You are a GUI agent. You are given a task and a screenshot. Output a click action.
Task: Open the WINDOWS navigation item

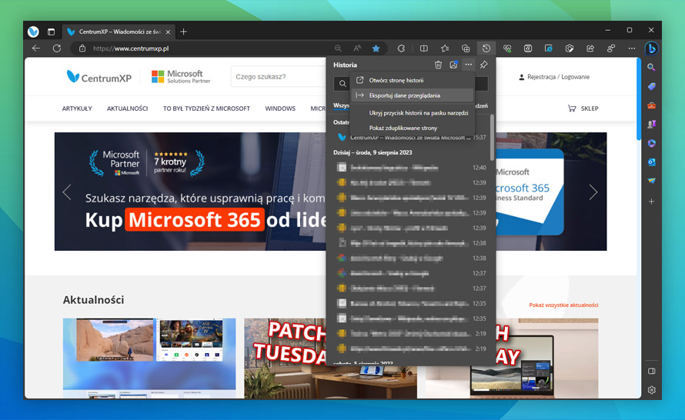pyautogui.click(x=280, y=108)
